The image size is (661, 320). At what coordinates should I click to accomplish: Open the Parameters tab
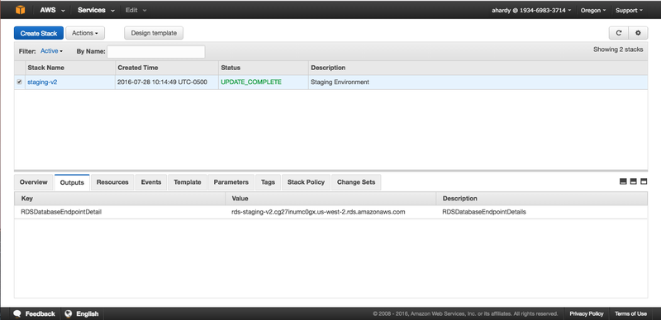[x=231, y=182]
